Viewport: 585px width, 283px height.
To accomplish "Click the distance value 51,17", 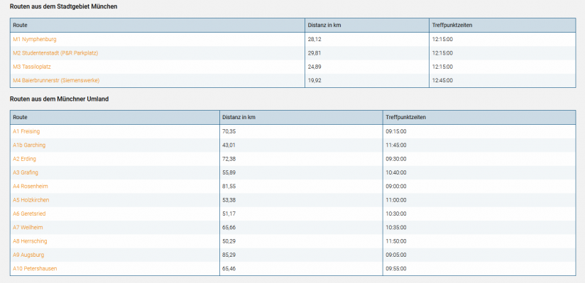I will (229, 213).
